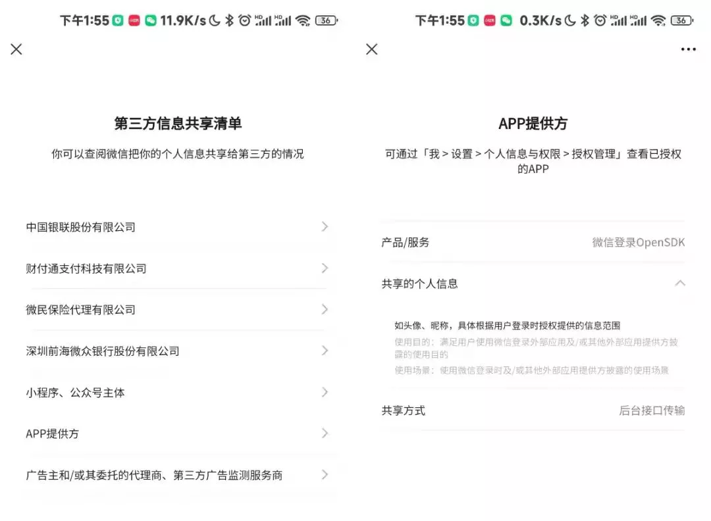Tap the Do Not Disturb moon icon
Screen dimensions: 711x521
coord(214,20)
